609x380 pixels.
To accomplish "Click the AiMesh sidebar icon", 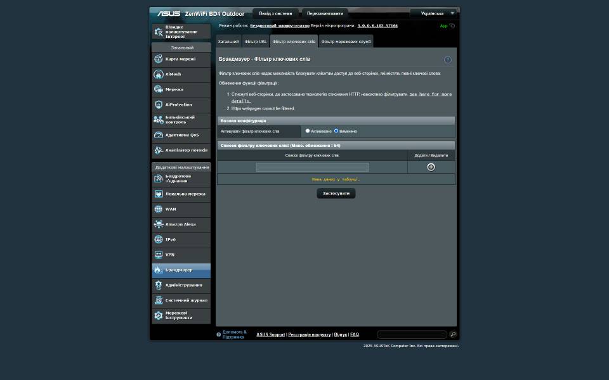I will coord(159,74).
